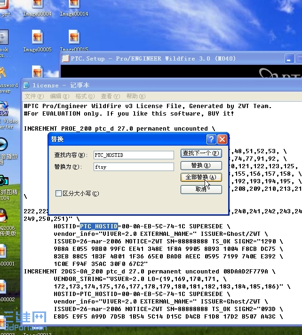This screenshot has height=335, width=302.
Task: Click the VENDOR_STRING="VSVER=2.0 line in Notepad
Action: tap(140, 279)
